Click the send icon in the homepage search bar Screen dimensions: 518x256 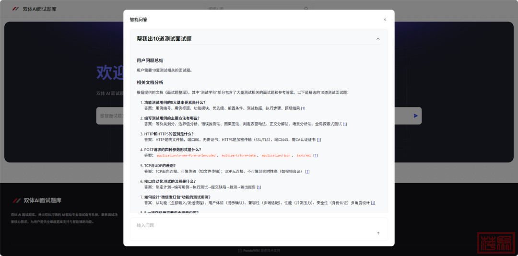click(415, 116)
